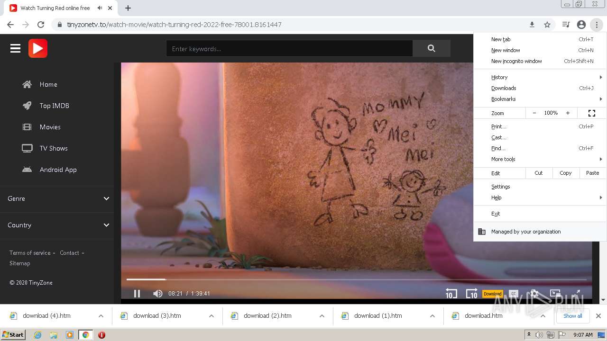Open video player settings gear

[x=534, y=294]
